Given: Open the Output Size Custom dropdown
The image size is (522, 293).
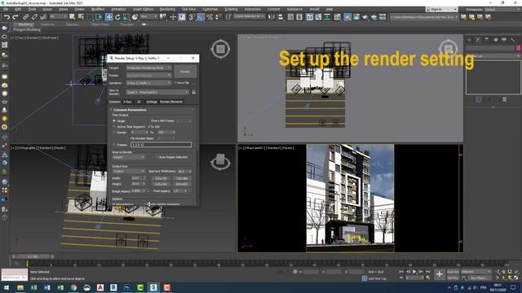Looking at the screenshot, I should pos(129,172).
